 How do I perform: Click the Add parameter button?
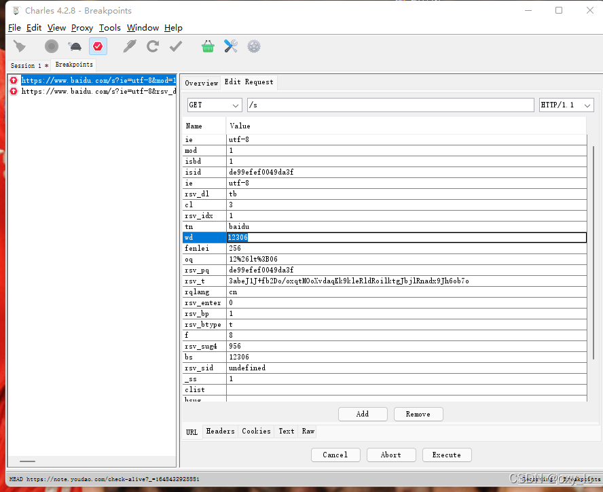pyautogui.click(x=363, y=415)
